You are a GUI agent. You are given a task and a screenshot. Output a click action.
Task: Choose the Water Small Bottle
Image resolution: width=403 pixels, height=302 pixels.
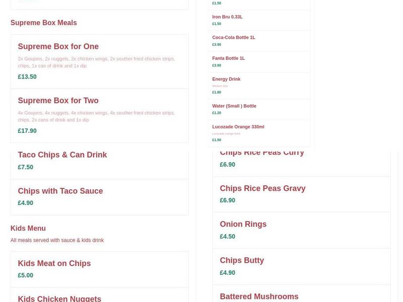click(x=234, y=106)
